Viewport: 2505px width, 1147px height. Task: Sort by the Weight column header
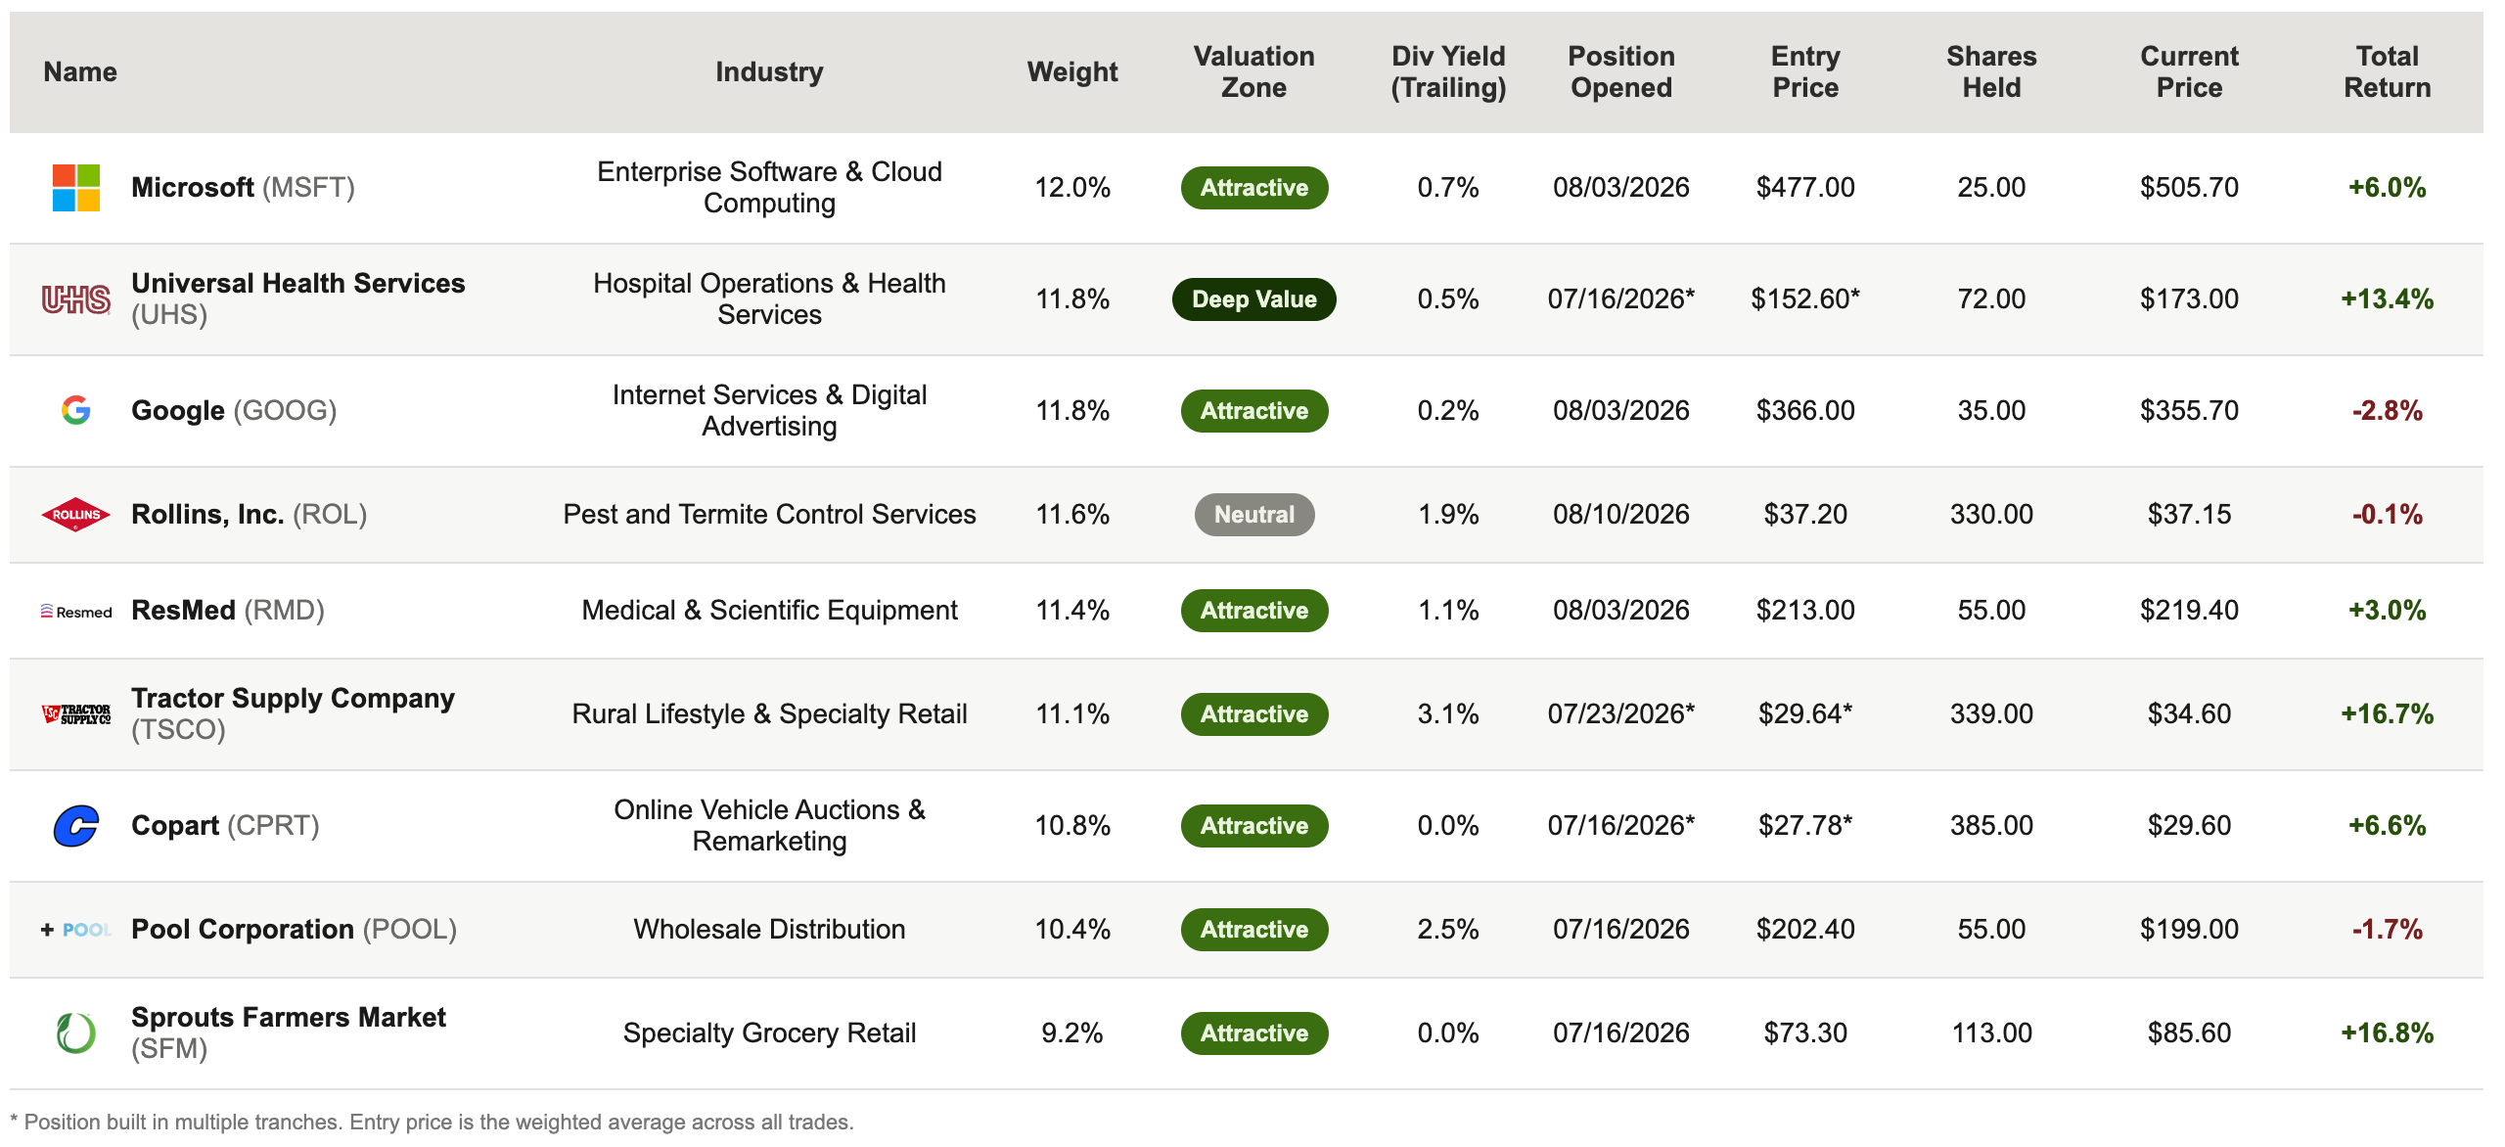click(1072, 72)
